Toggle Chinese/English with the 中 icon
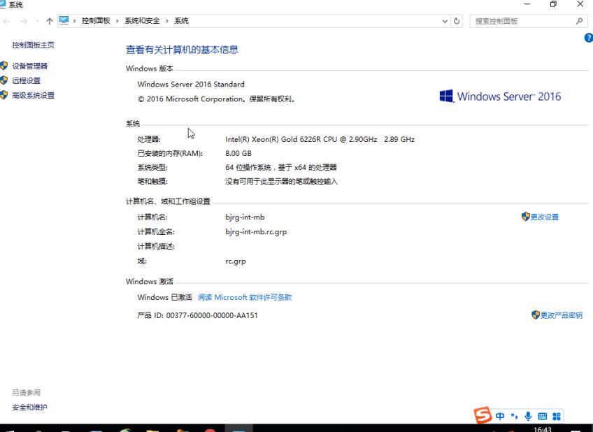The image size is (593, 432). (499, 415)
